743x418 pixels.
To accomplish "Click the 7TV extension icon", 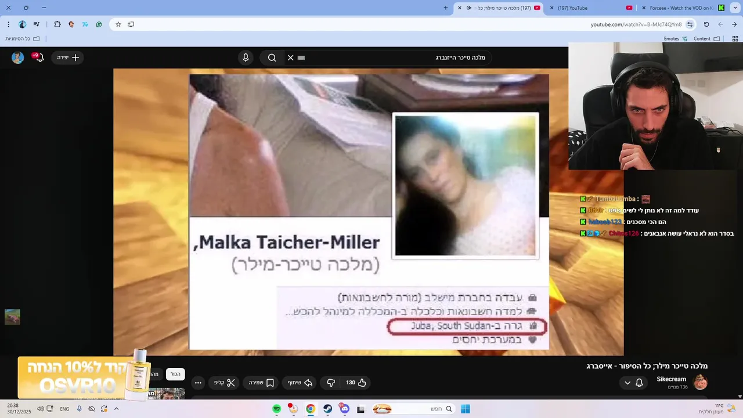I will click(85, 24).
